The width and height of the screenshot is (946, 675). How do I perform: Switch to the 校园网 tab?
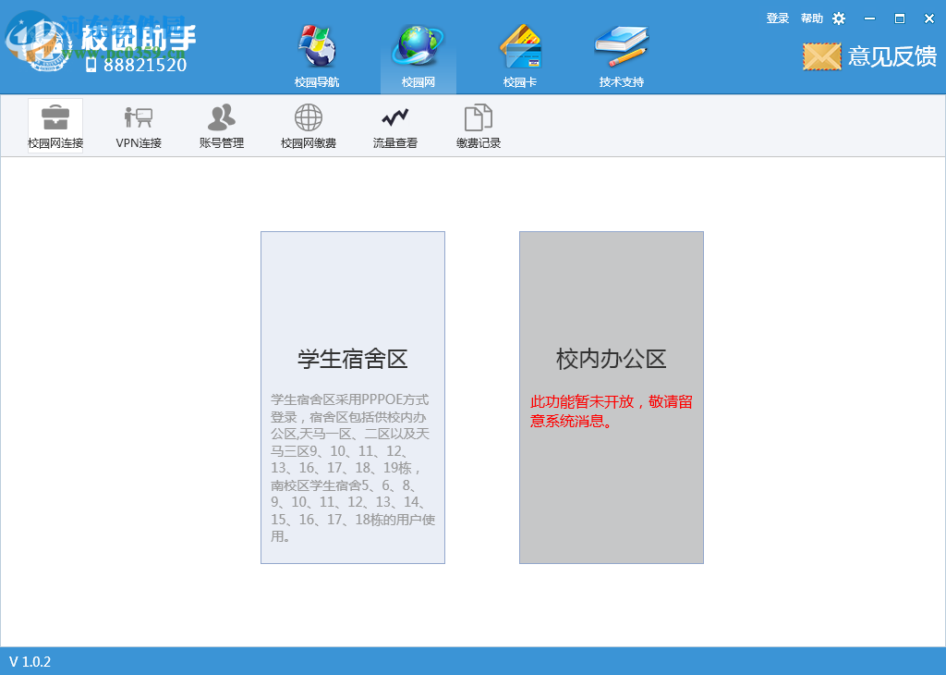(x=418, y=53)
